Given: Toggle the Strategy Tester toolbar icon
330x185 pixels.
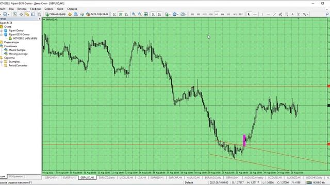Looking at the screenshot, I should (39, 14).
